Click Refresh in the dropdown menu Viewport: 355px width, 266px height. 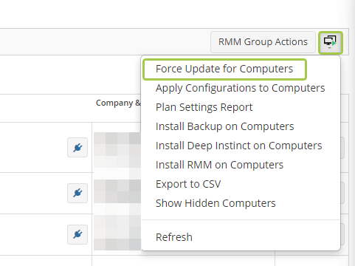[x=174, y=237]
